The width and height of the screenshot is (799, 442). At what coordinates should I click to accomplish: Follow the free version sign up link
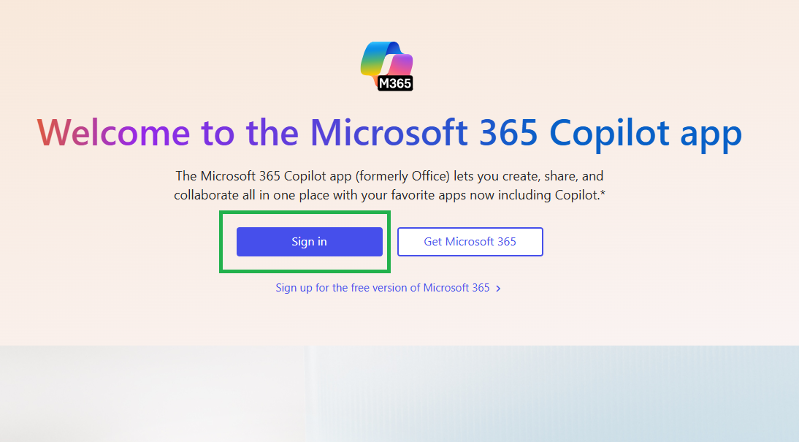click(x=383, y=288)
